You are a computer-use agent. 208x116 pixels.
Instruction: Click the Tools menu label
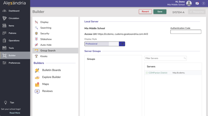pos(11,48)
